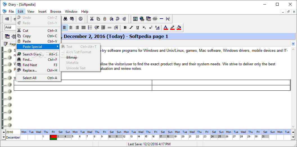Click the Page tab with pencil icon

(x=10, y=44)
